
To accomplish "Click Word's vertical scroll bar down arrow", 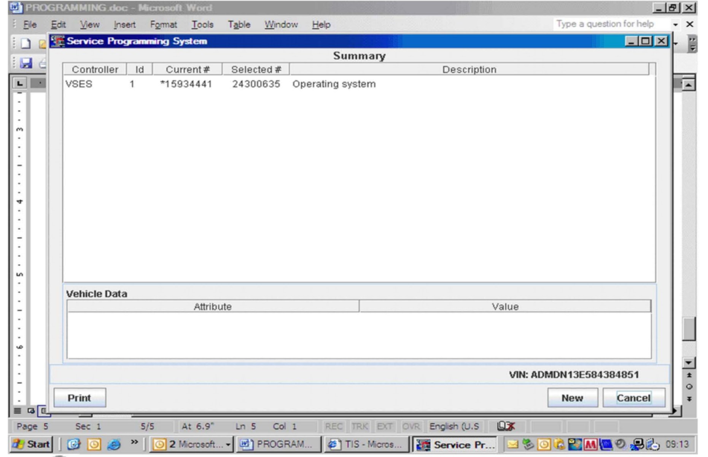I will (x=688, y=363).
